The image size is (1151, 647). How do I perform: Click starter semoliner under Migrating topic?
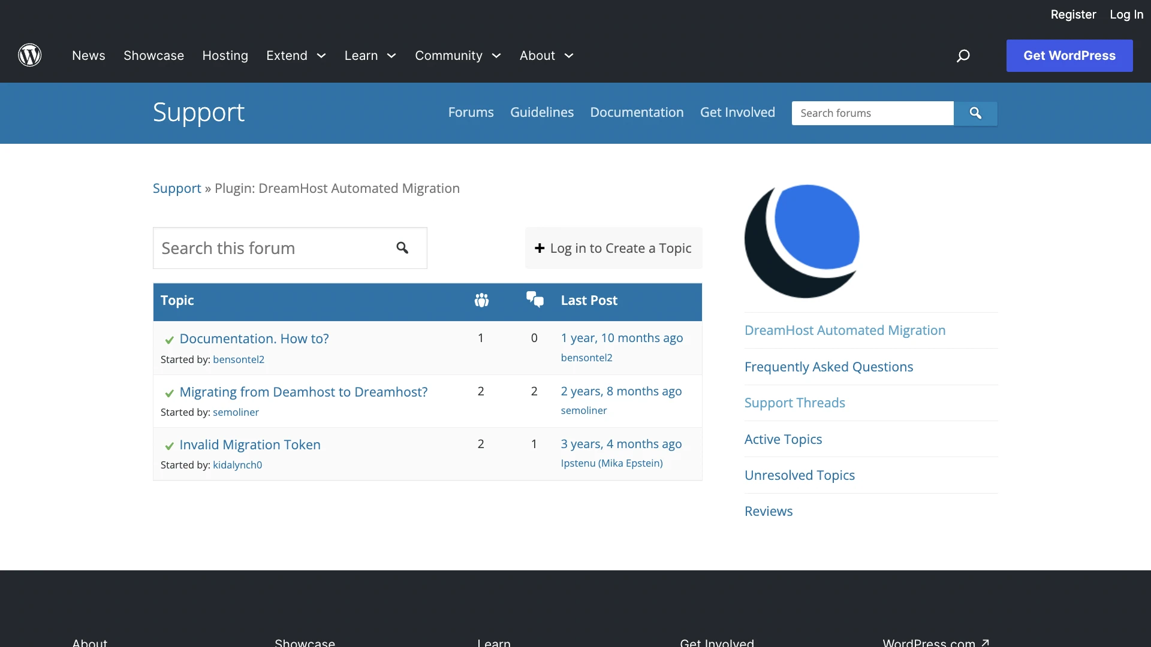[236, 412]
